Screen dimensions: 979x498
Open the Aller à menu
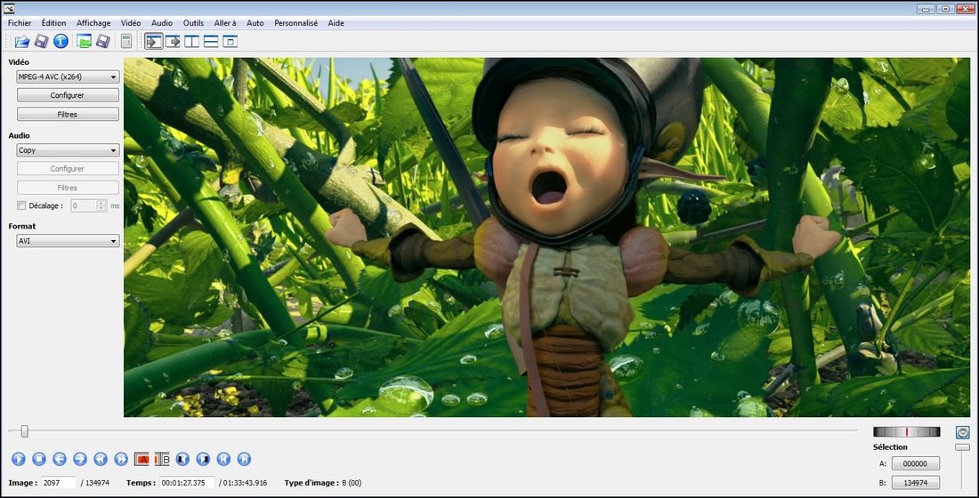point(225,23)
